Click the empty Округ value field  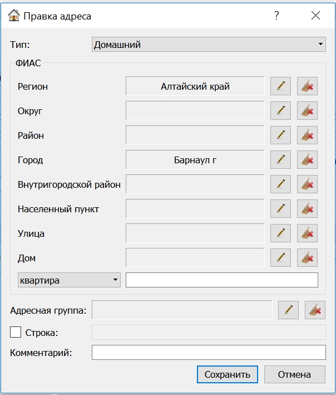(195, 111)
